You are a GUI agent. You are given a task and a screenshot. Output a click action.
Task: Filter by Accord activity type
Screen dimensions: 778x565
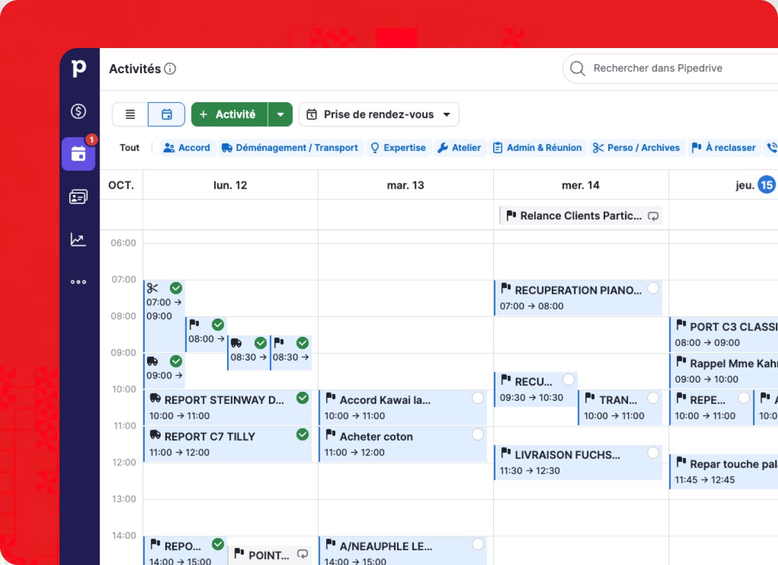(x=187, y=148)
